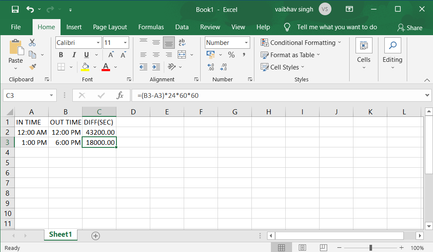Click the Undo arrow icon
This screenshot has width=433, height=252.
coord(30,9)
